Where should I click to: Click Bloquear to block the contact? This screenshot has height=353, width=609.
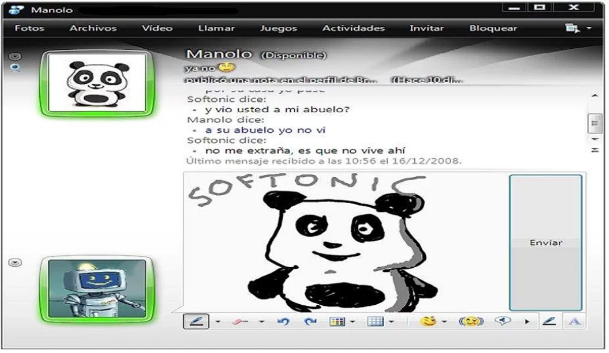click(493, 28)
